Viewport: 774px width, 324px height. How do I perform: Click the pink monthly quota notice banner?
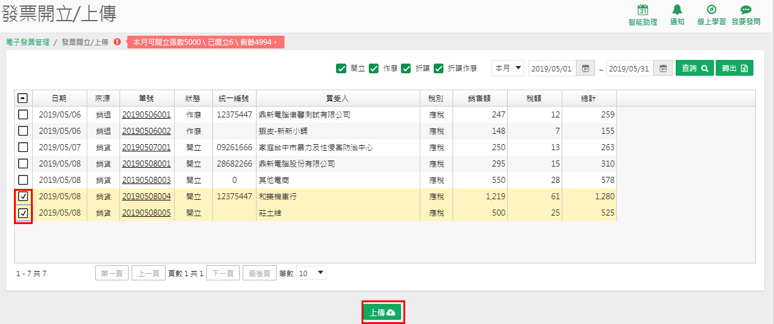(x=206, y=42)
